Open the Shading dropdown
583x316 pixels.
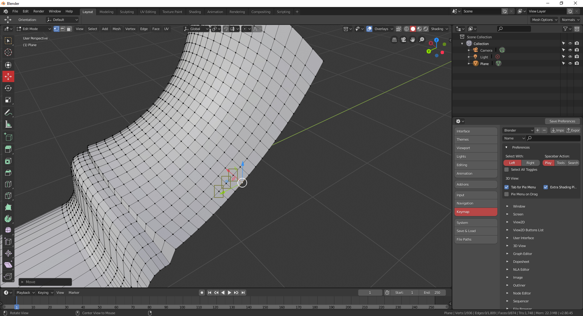[439, 29]
